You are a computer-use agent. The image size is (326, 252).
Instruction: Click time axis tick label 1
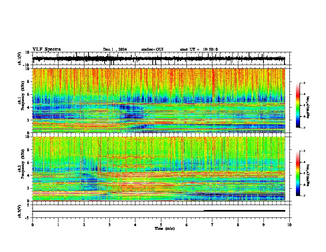(58, 225)
